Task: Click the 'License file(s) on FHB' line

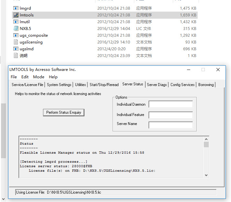Action: point(92,171)
